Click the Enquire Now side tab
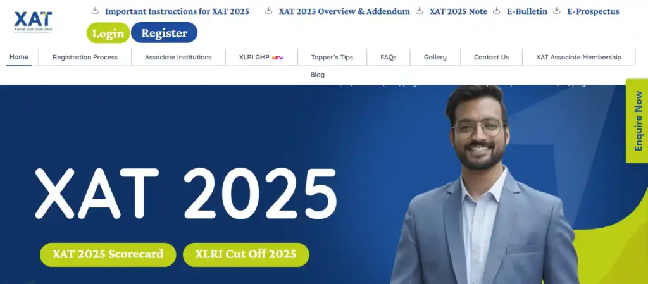 [x=637, y=121]
